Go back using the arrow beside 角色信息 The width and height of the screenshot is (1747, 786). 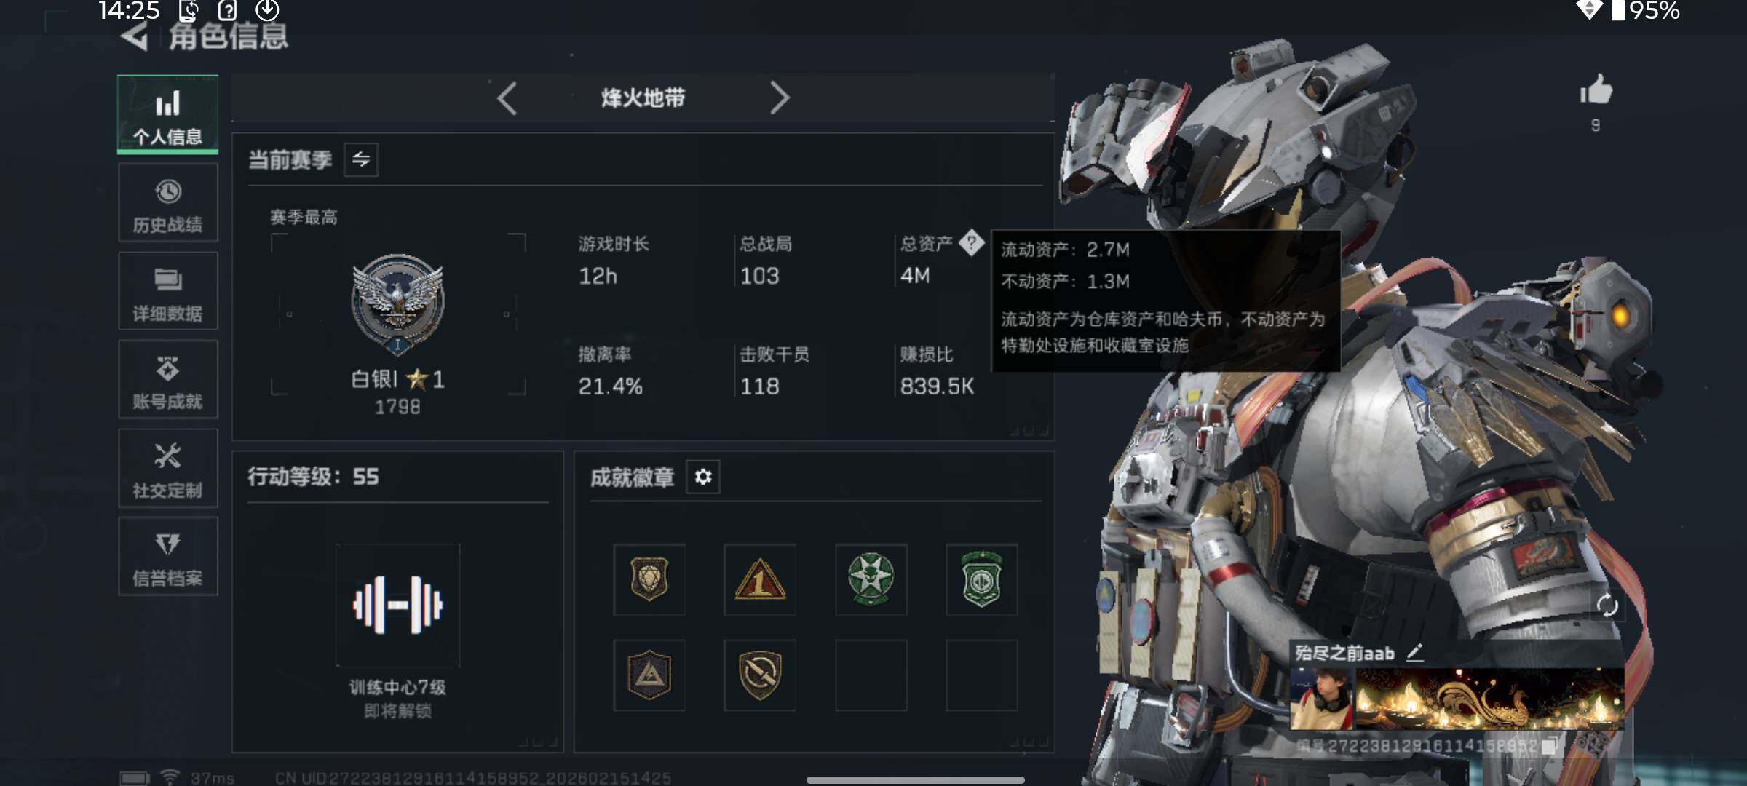135,36
